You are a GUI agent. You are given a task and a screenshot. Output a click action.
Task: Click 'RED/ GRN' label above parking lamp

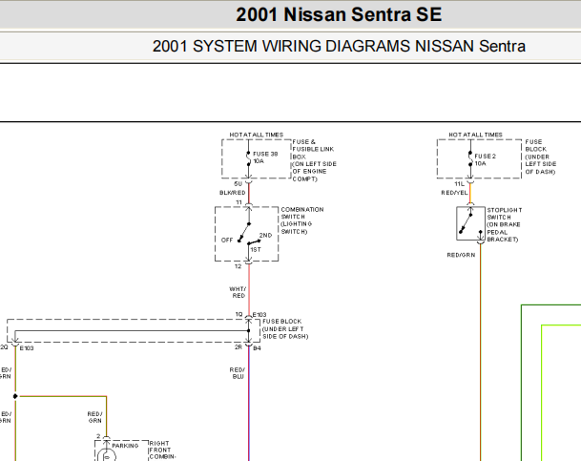tap(94, 417)
